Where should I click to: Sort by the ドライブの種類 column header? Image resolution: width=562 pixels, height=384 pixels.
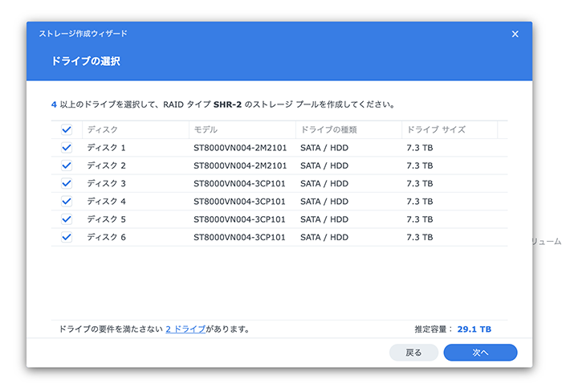point(348,129)
